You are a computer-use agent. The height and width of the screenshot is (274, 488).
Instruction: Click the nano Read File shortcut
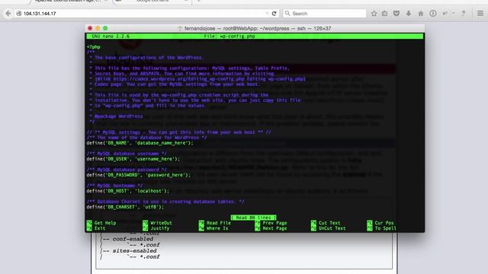[x=215, y=223]
